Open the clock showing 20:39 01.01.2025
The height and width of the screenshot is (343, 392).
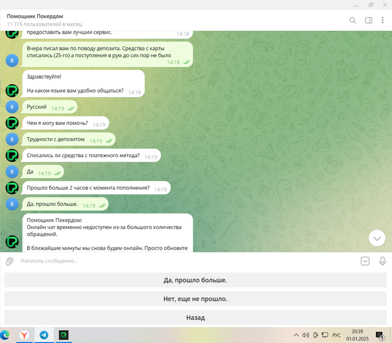(357, 335)
